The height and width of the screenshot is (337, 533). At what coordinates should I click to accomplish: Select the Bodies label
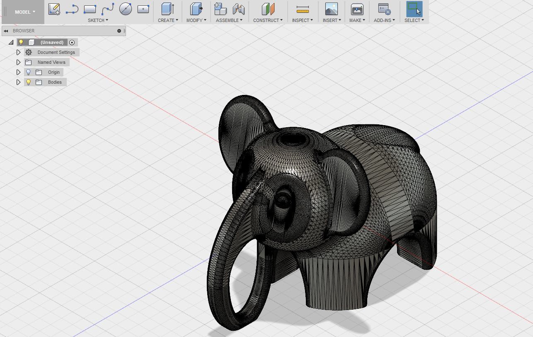55,82
